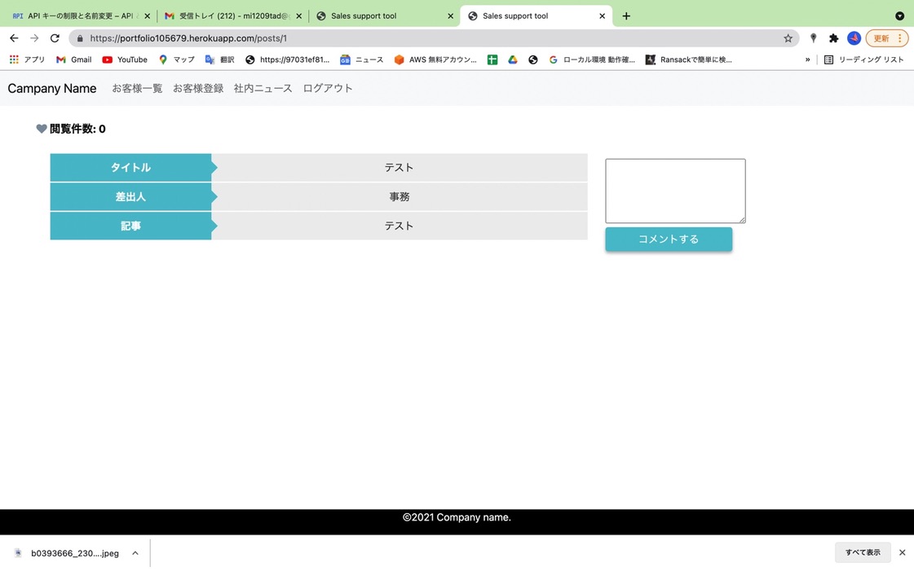Click the 事務 sender value
Screen dimensions: 914x571
coord(400,197)
